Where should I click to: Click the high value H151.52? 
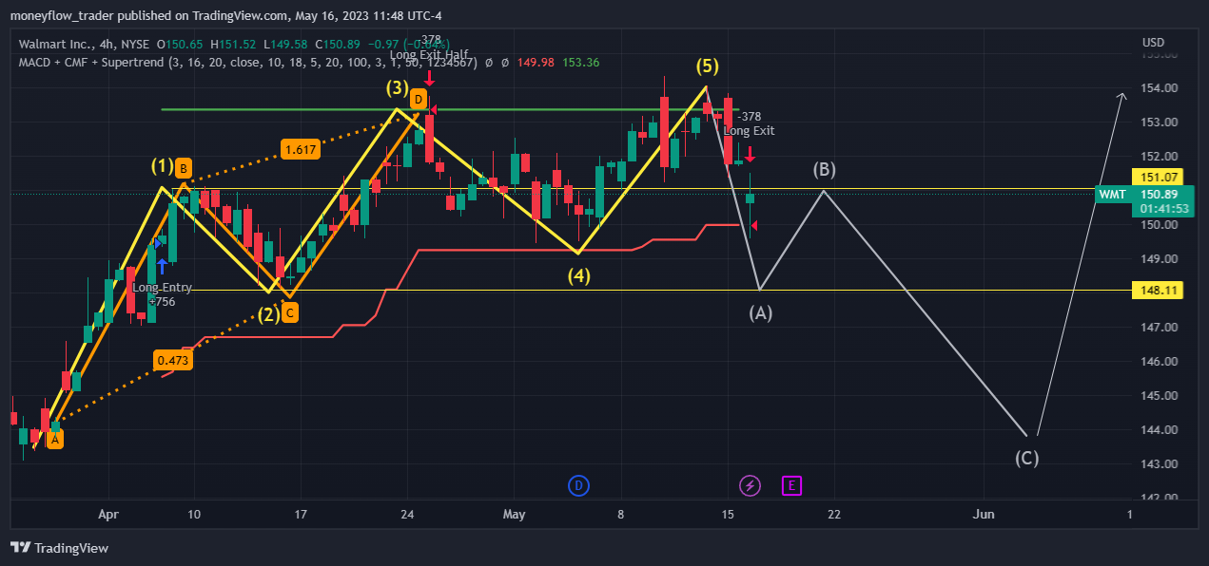(234, 44)
